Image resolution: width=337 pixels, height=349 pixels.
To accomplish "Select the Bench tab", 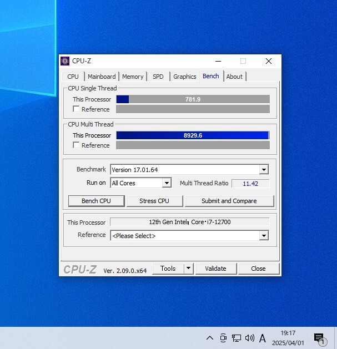I will coord(211,76).
